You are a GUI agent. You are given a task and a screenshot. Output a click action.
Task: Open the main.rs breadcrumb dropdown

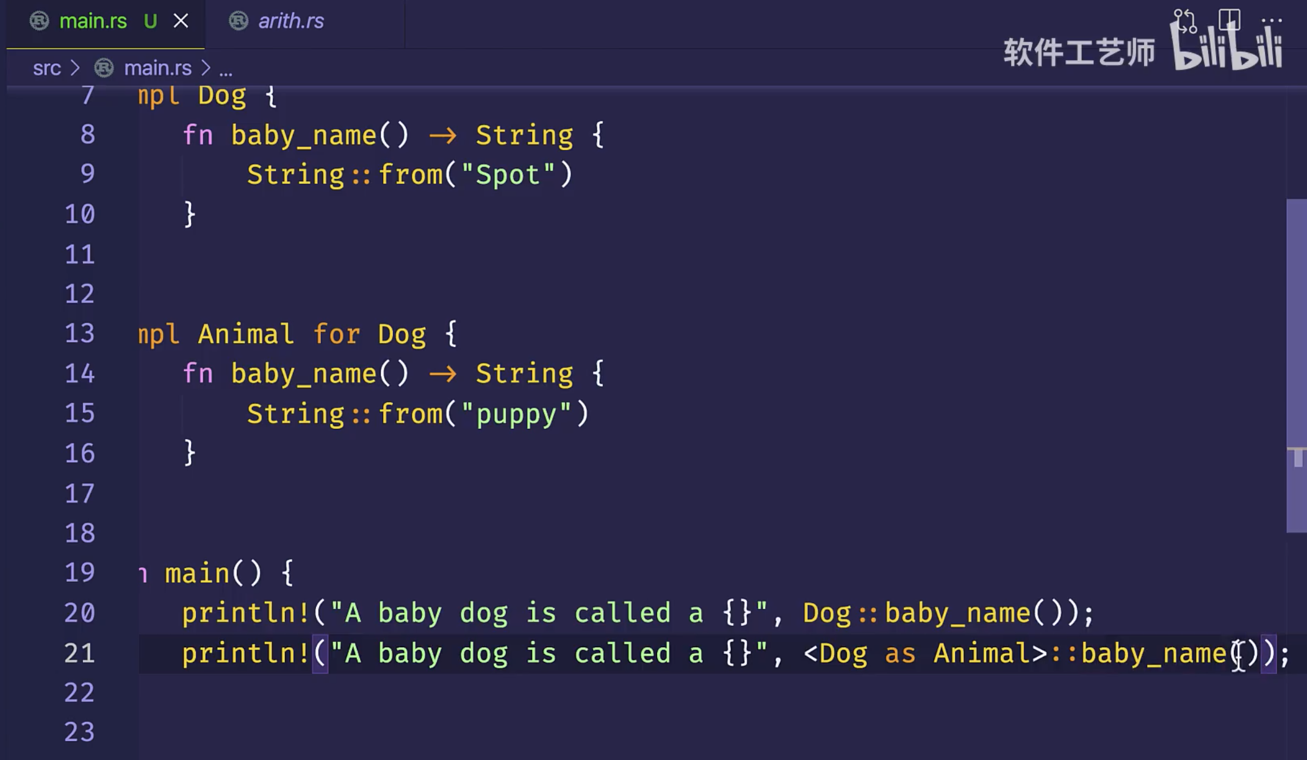(157, 68)
